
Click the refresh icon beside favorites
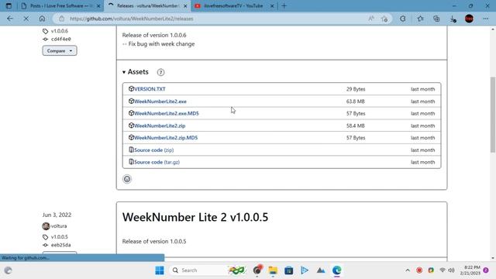(402, 19)
